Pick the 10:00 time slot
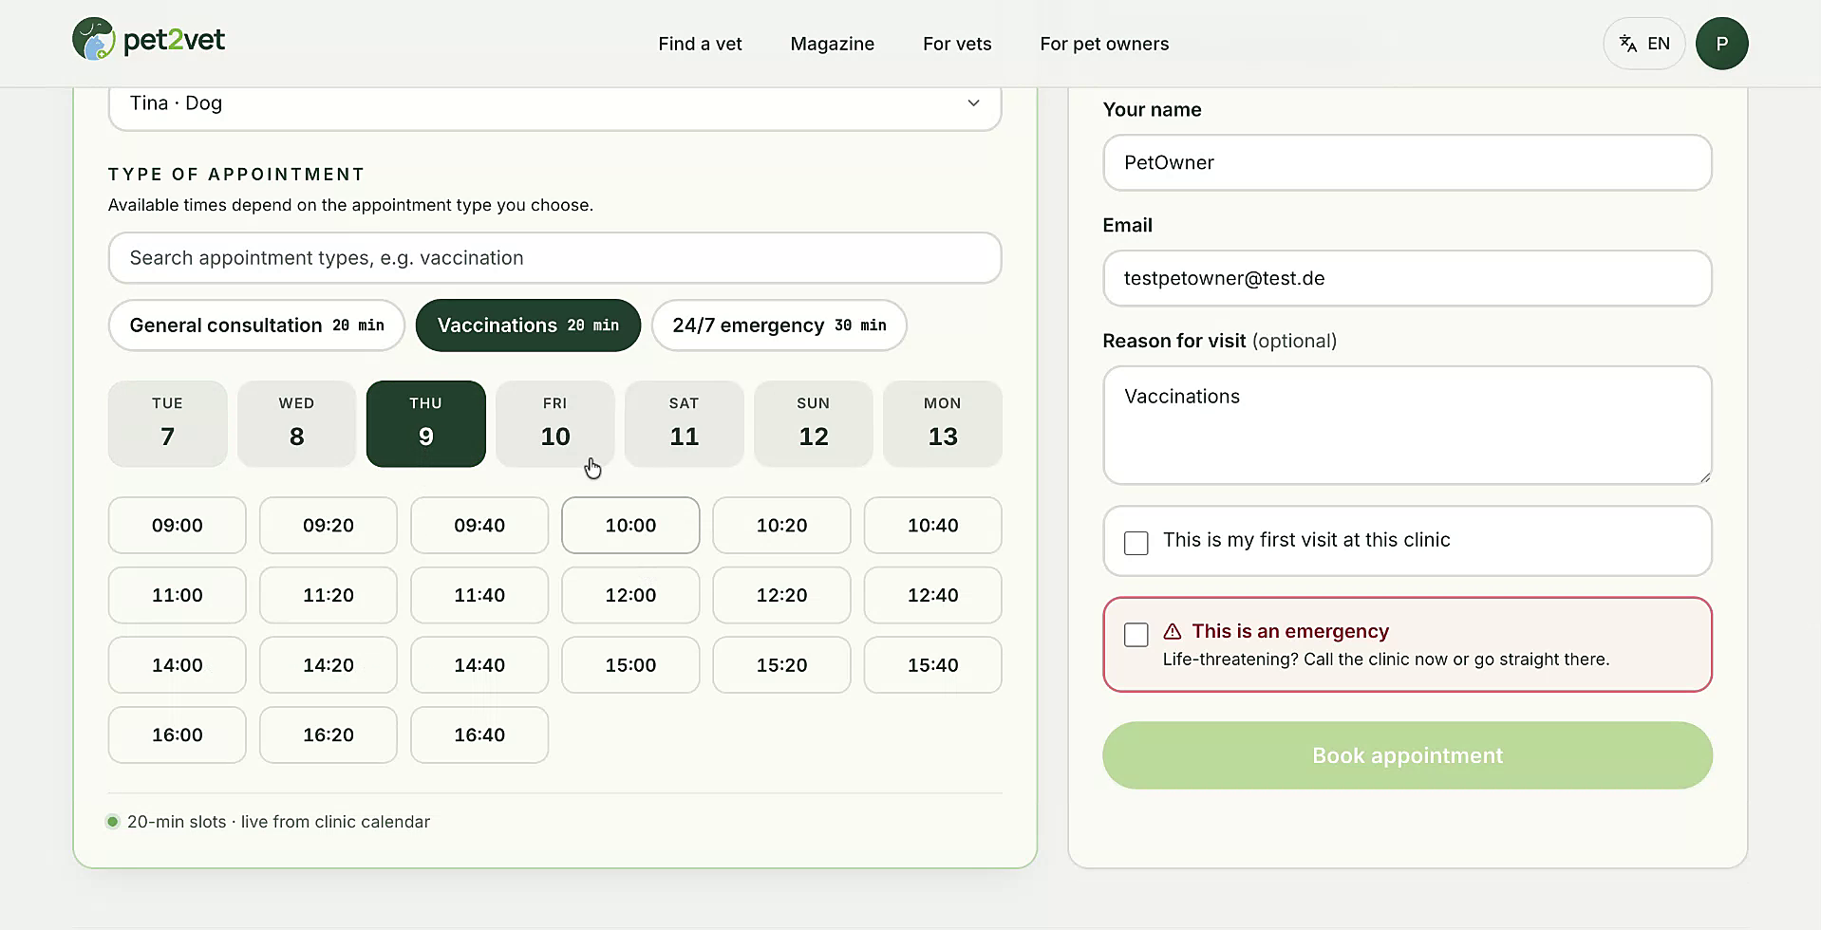The height and width of the screenshot is (930, 1821). coord(630,525)
